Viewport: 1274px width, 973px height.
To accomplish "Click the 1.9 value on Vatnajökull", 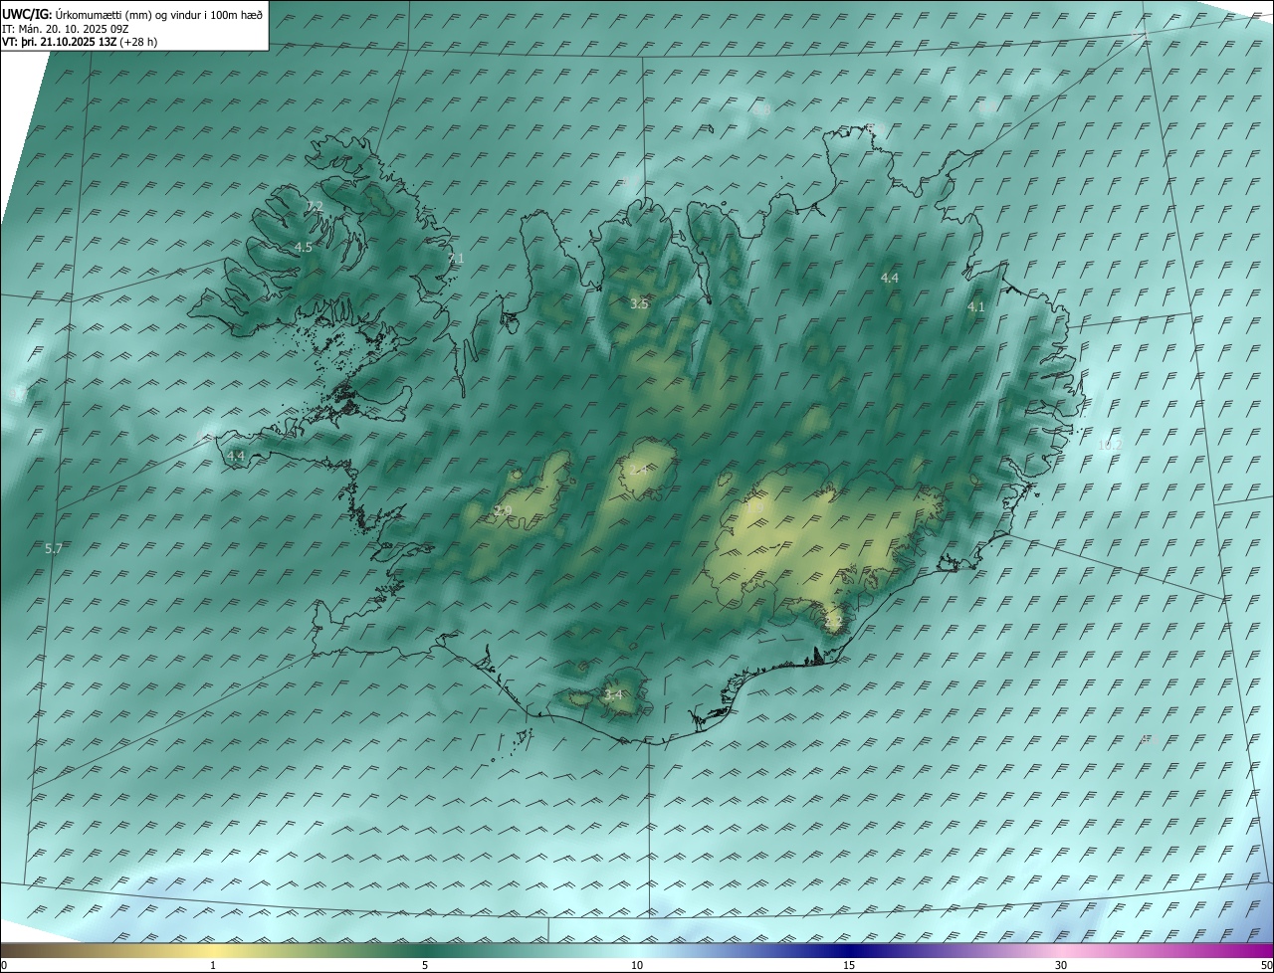I will tap(754, 507).
